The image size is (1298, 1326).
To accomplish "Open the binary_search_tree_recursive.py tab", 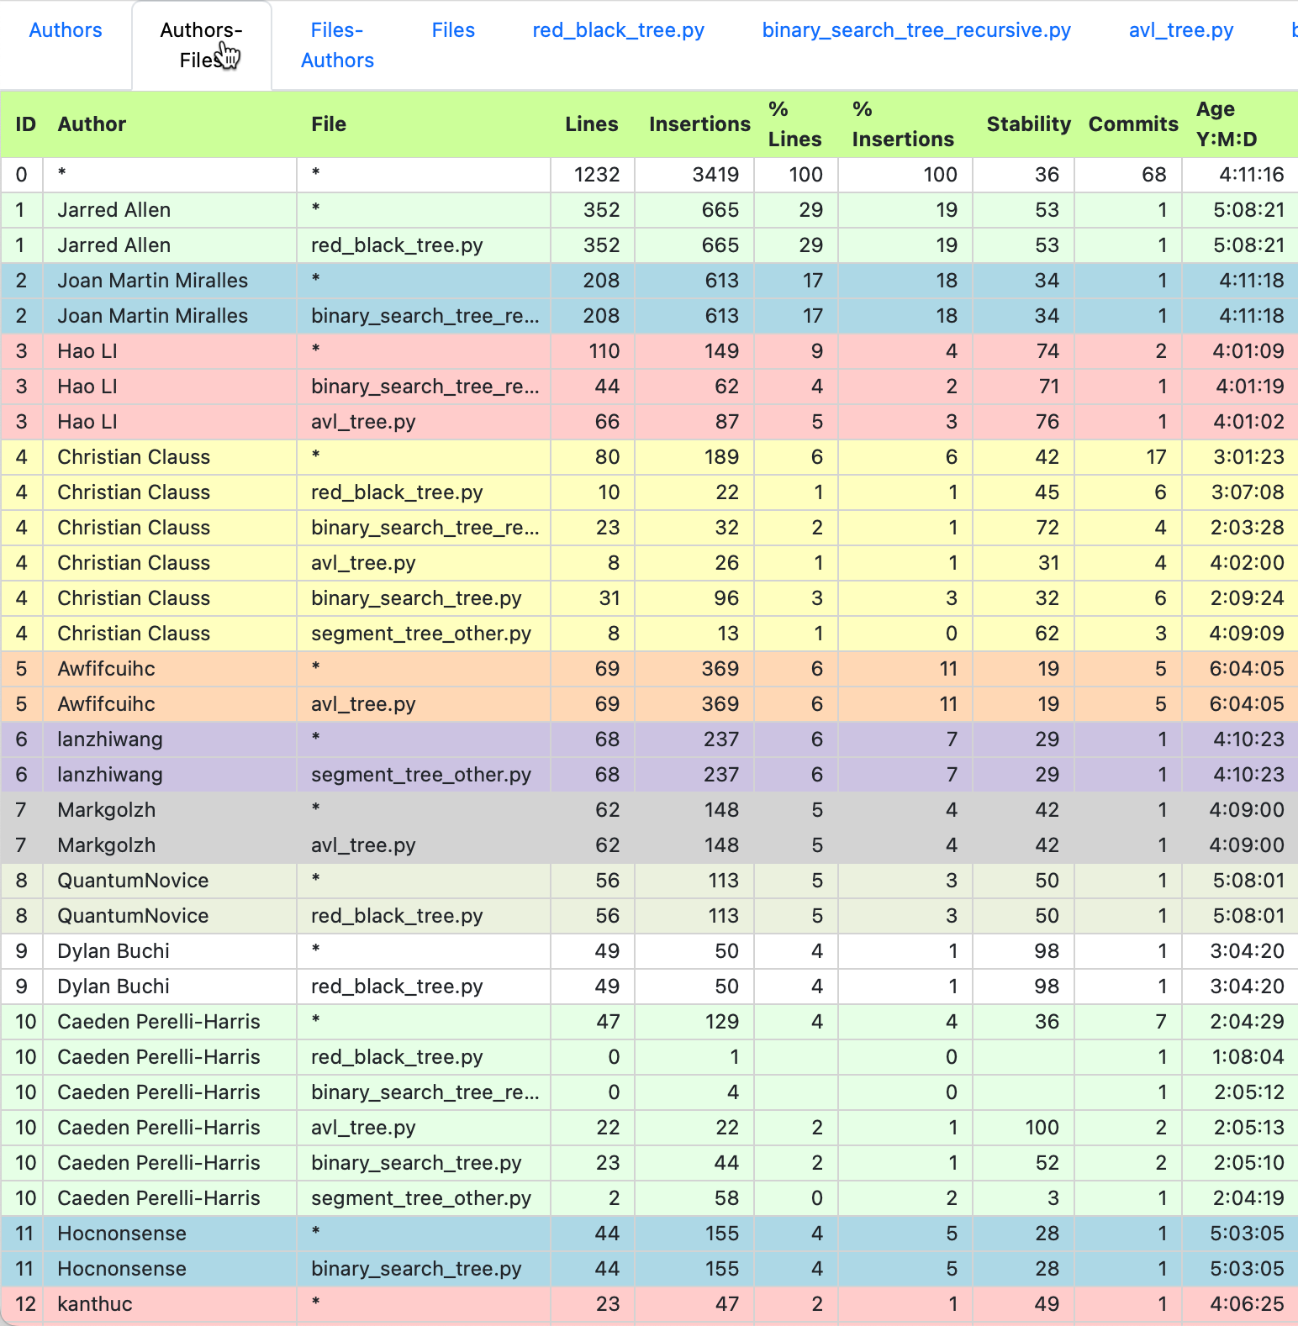I will tap(916, 30).
